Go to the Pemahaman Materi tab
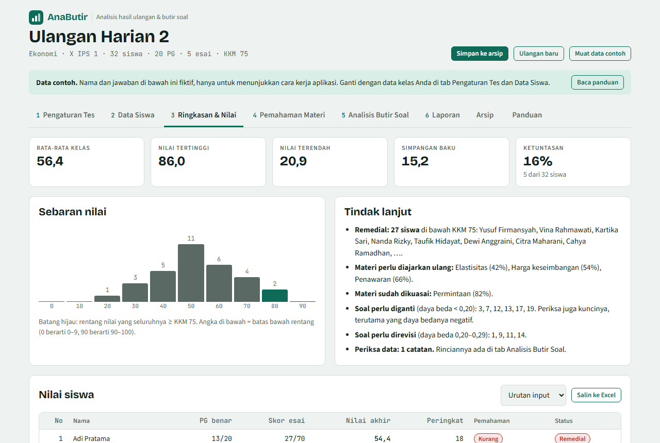 (289, 115)
